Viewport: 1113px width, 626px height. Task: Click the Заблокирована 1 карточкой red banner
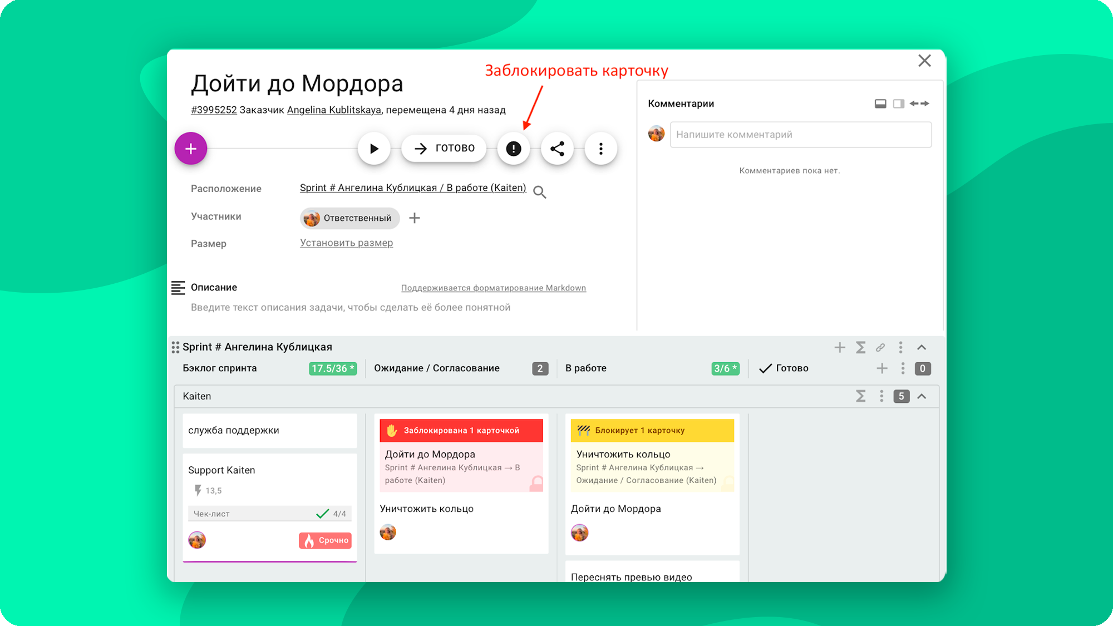click(461, 431)
